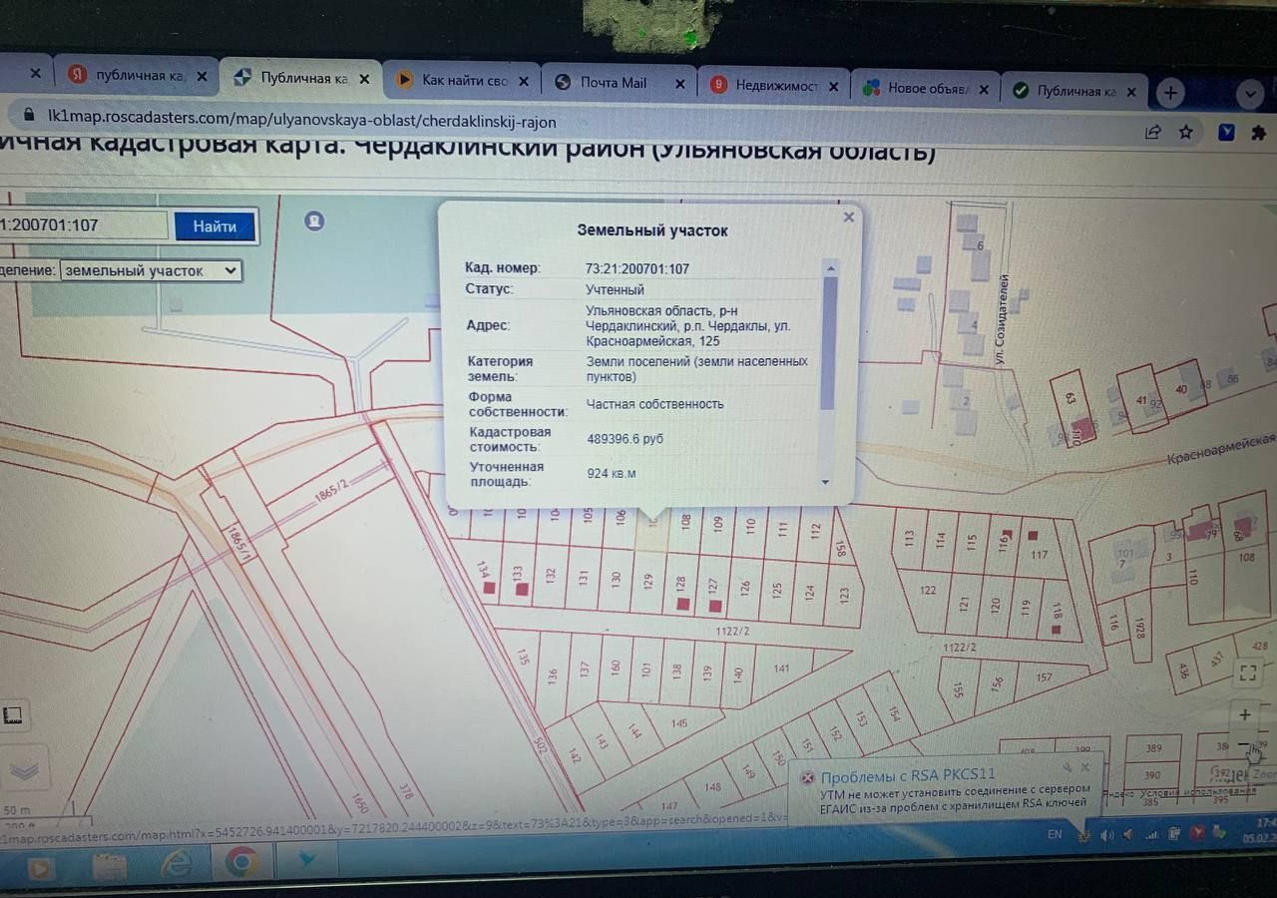Click the 924 кв.м area value

[611, 474]
